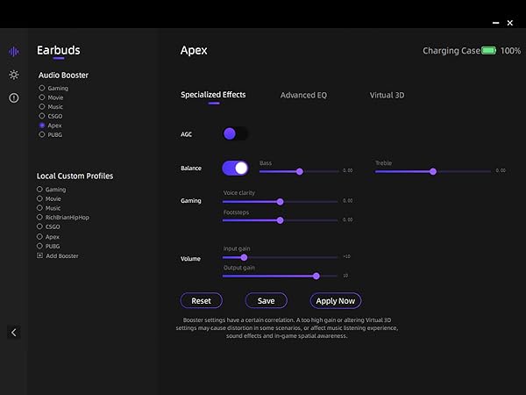Viewport: 526px width, 395px height.
Task: Click the Save button
Action: click(x=266, y=301)
